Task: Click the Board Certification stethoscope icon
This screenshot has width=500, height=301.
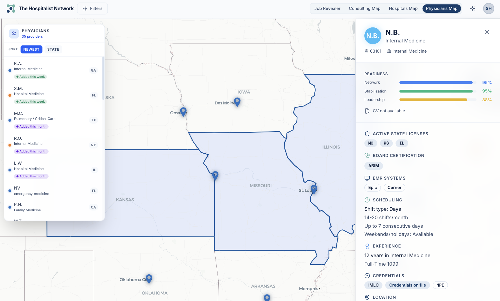Action: point(367,155)
